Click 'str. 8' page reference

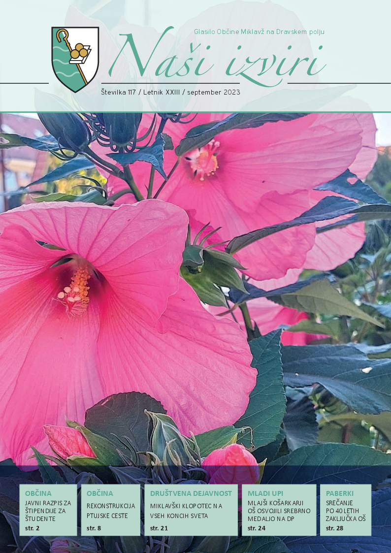click(94, 528)
